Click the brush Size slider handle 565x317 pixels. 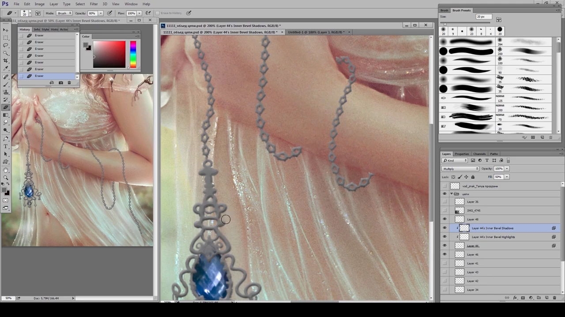[x=445, y=23]
